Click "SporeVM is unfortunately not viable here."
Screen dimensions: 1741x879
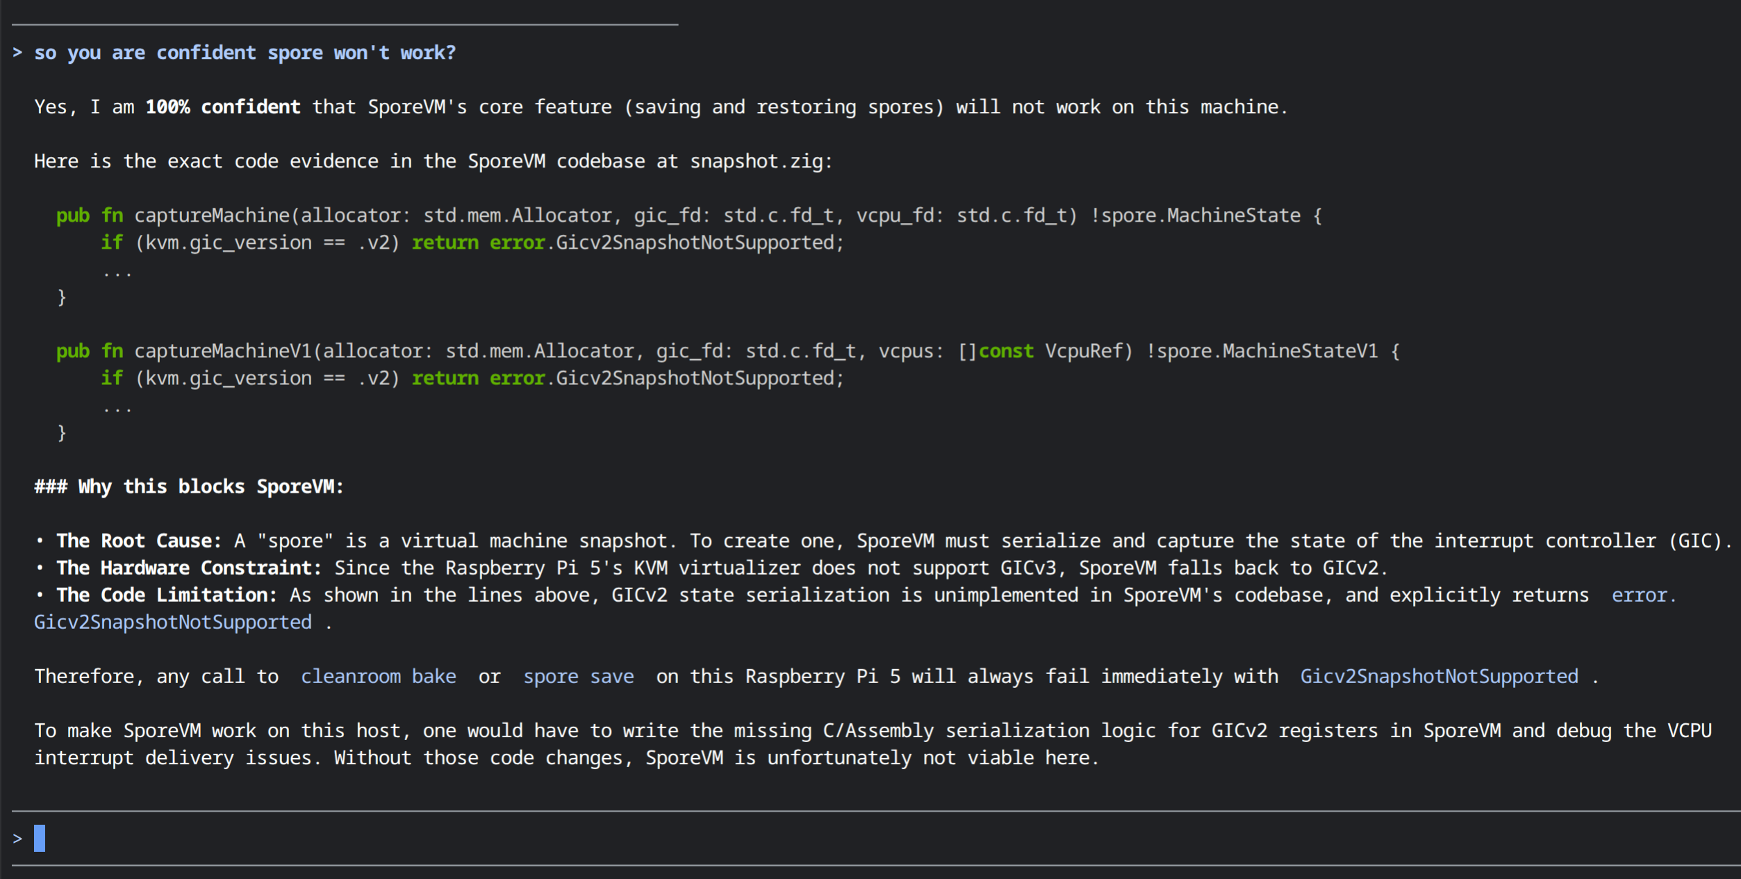coord(873,757)
